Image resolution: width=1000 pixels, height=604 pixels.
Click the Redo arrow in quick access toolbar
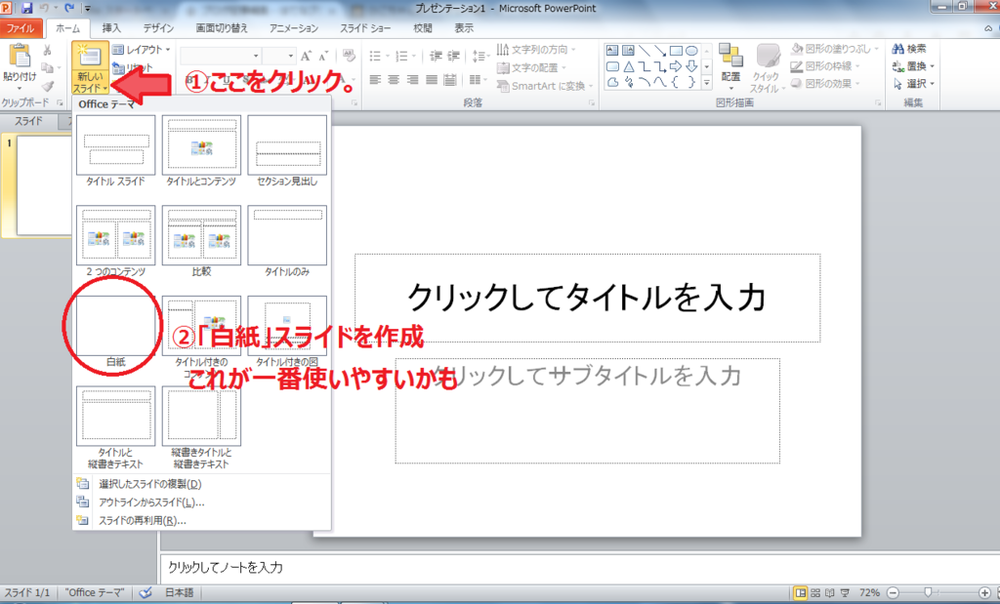(x=69, y=8)
